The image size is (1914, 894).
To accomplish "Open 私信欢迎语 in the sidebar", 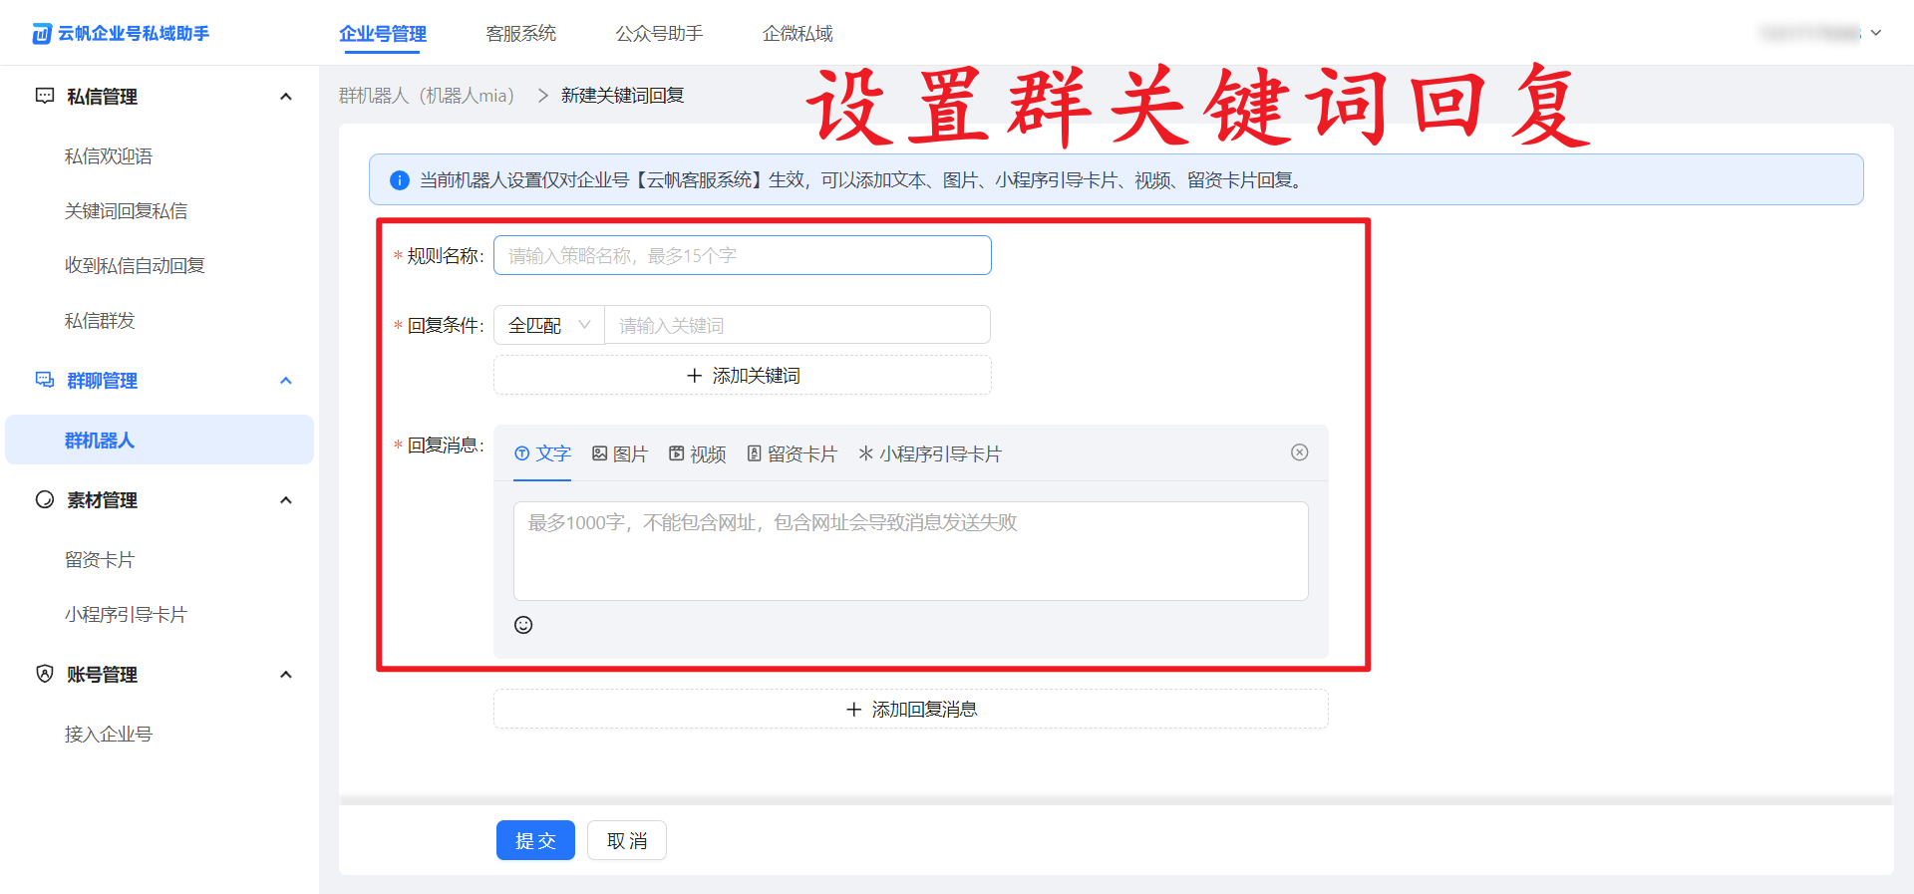I will click(x=109, y=156).
